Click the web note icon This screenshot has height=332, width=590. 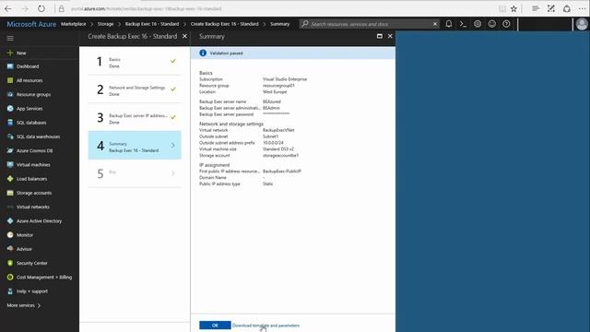(x=551, y=8)
